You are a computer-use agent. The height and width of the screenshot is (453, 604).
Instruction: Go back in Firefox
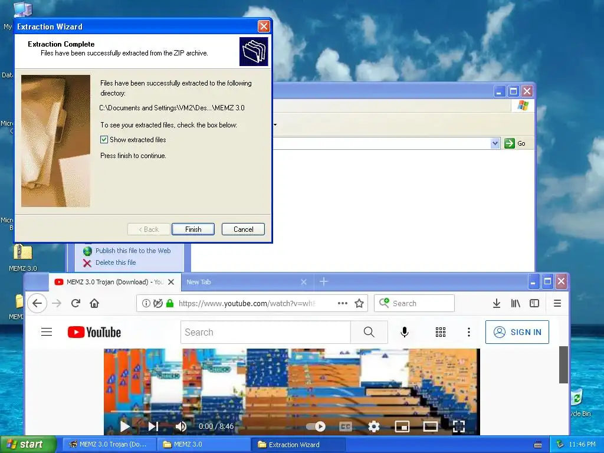(x=37, y=303)
